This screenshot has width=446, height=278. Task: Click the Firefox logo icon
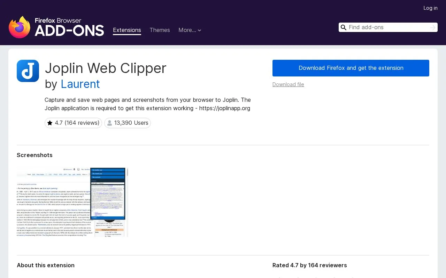click(x=20, y=27)
